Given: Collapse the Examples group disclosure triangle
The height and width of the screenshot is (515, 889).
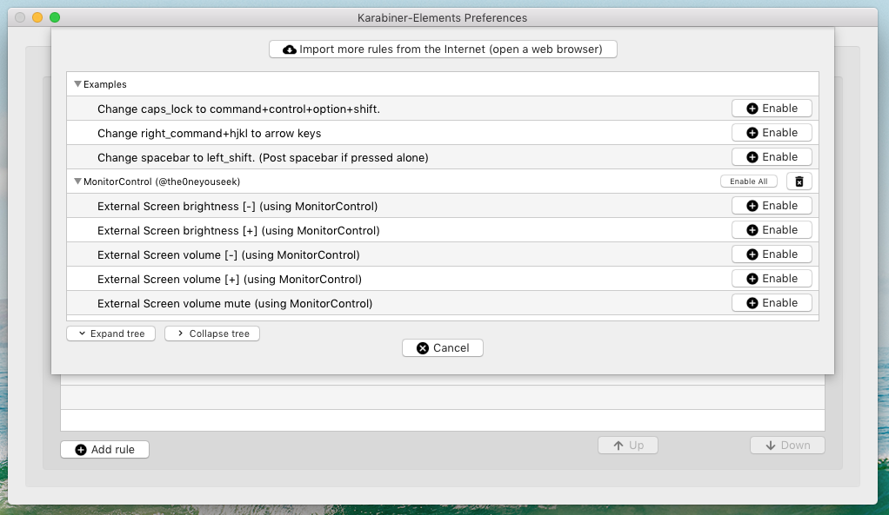Looking at the screenshot, I should coord(77,83).
